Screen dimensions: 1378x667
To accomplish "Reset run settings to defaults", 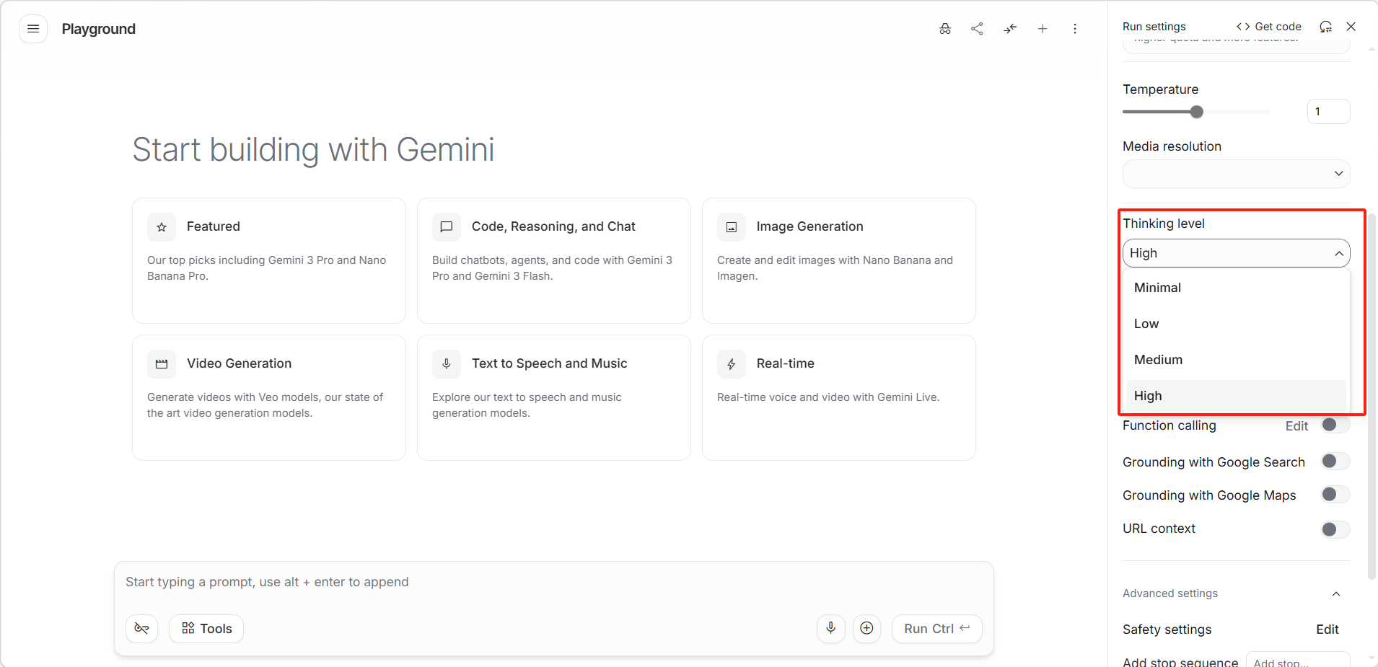I will click(x=1326, y=27).
